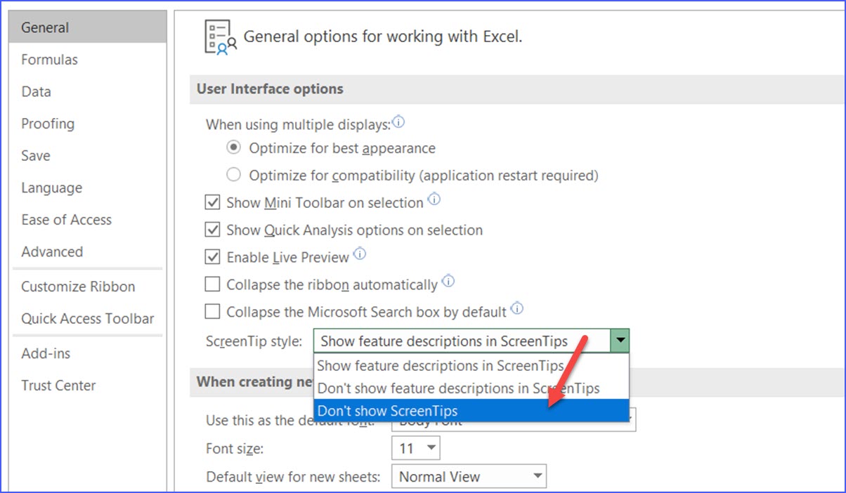846x493 pixels.
Task: Switch to the Advanced options category
Action: coord(52,251)
